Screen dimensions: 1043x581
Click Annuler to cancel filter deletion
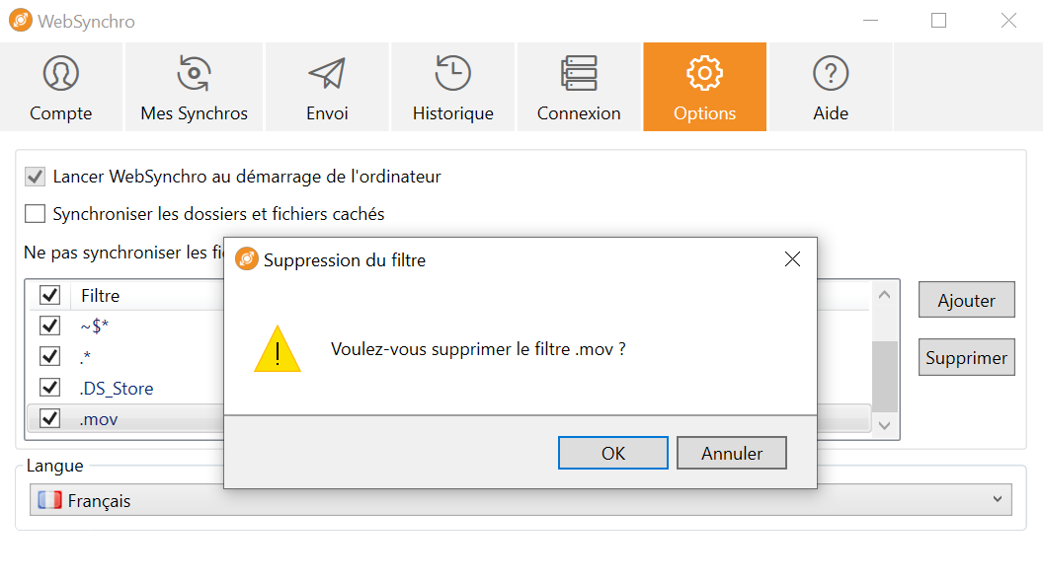(x=732, y=453)
